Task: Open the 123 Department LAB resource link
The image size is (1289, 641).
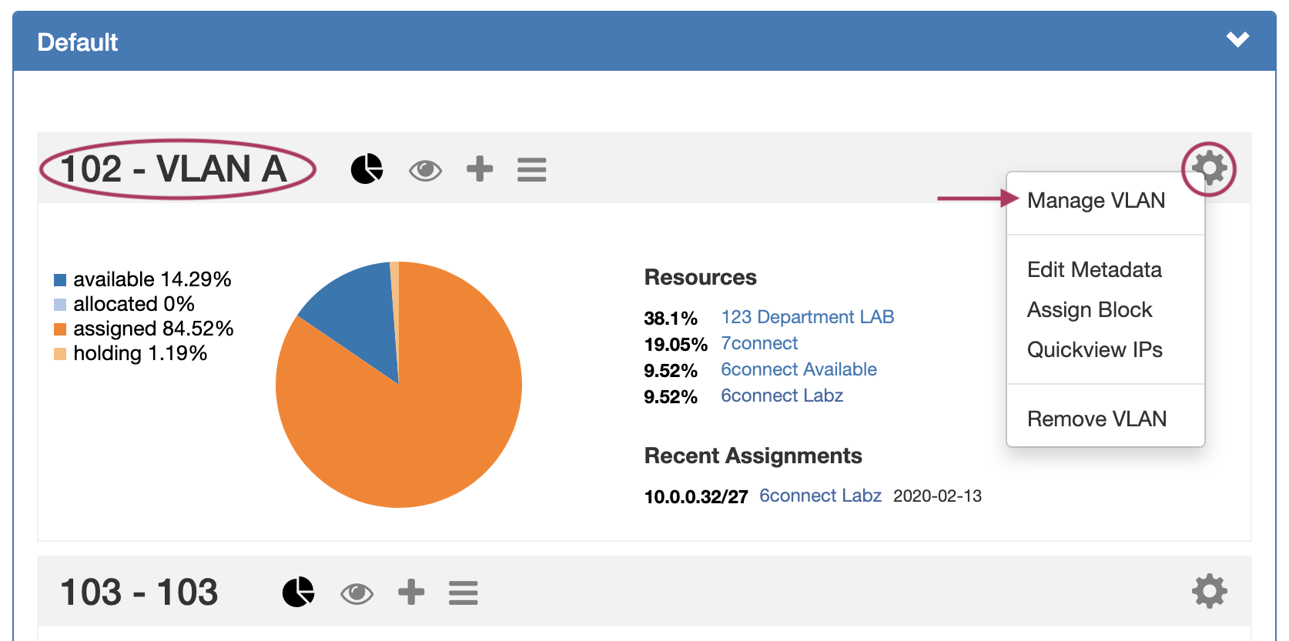Action: coord(807,317)
